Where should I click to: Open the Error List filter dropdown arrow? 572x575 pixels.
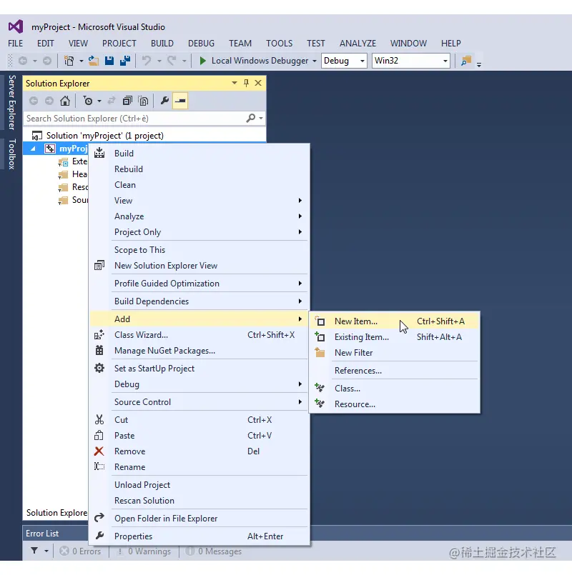pos(46,551)
